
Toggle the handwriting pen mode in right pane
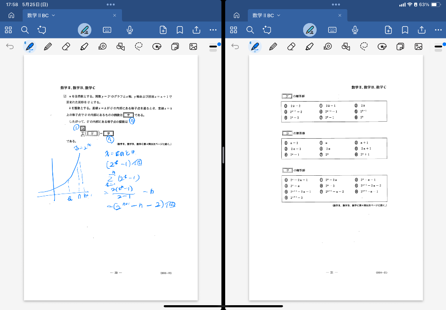click(x=310, y=30)
